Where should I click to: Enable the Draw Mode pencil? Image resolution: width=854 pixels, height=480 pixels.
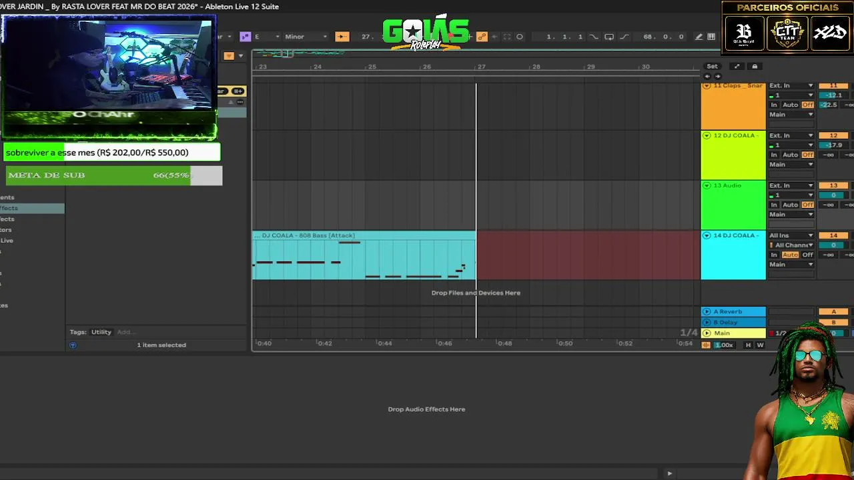click(699, 37)
